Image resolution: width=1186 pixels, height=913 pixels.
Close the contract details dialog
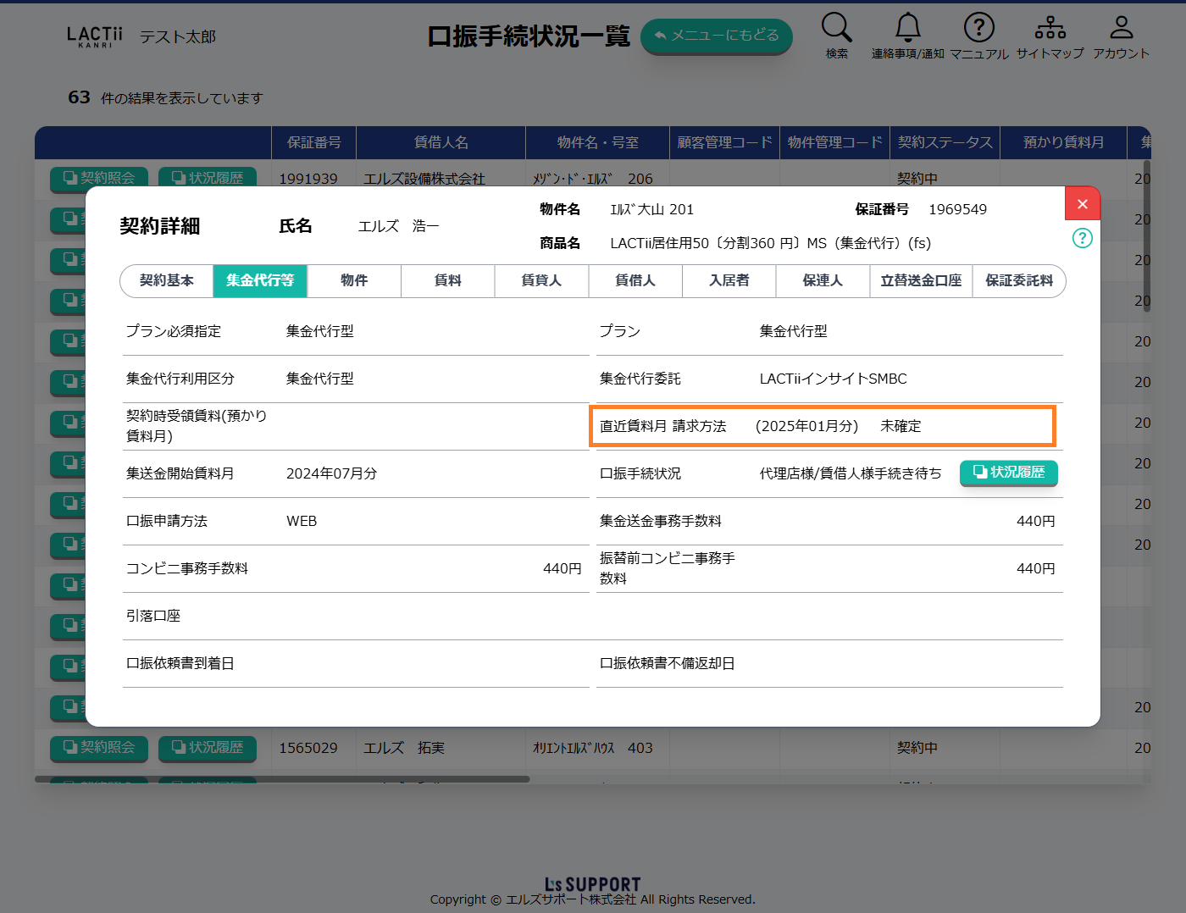1082,204
